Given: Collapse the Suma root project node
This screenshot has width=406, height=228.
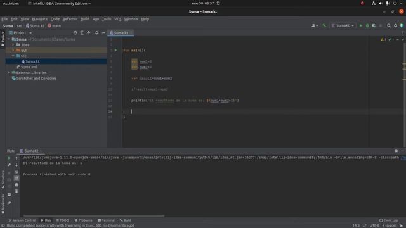Looking at the screenshot, I should (9, 39).
